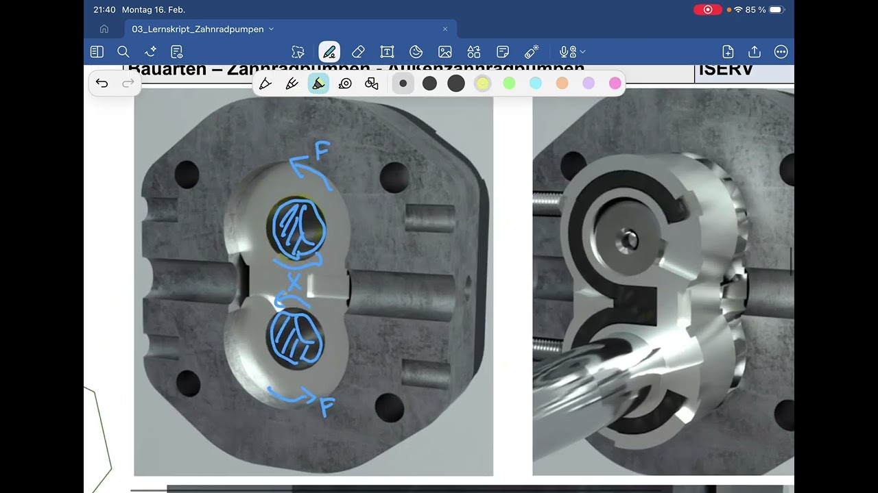Tap the right gear pump bearing image

tap(663, 283)
